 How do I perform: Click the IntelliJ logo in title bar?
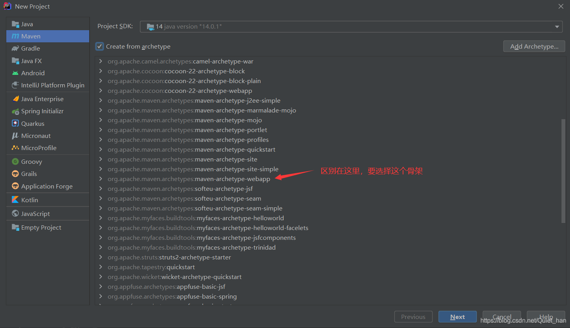pos(7,6)
